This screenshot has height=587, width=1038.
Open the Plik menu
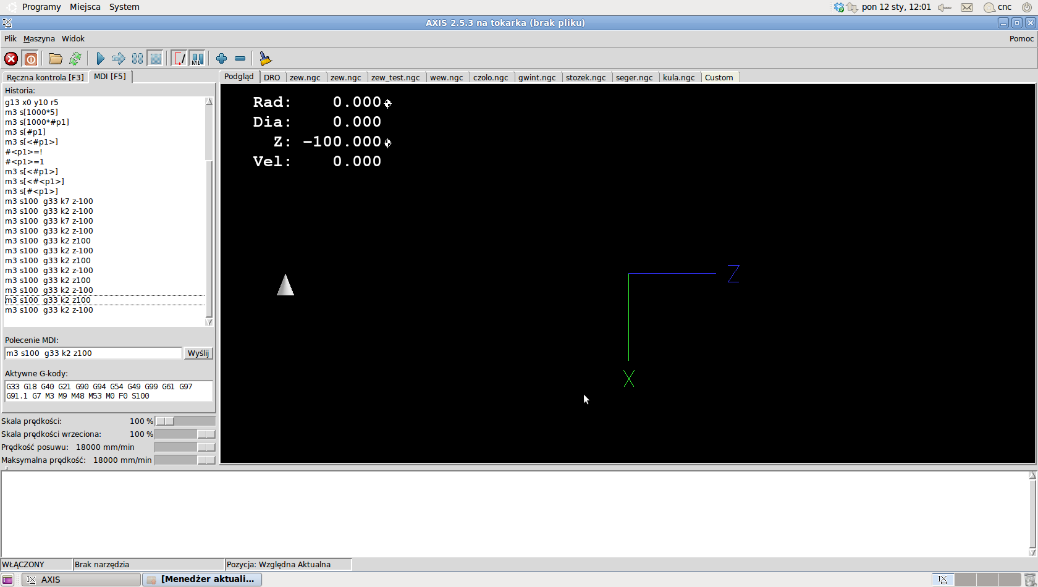11,38
